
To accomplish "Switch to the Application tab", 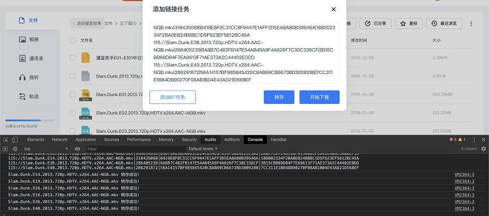I will 85,140.
